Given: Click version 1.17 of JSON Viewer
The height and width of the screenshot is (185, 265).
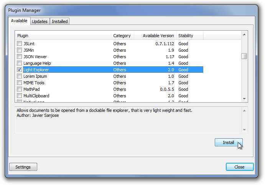Looking at the screenshot, I should [x=170, y=57].
